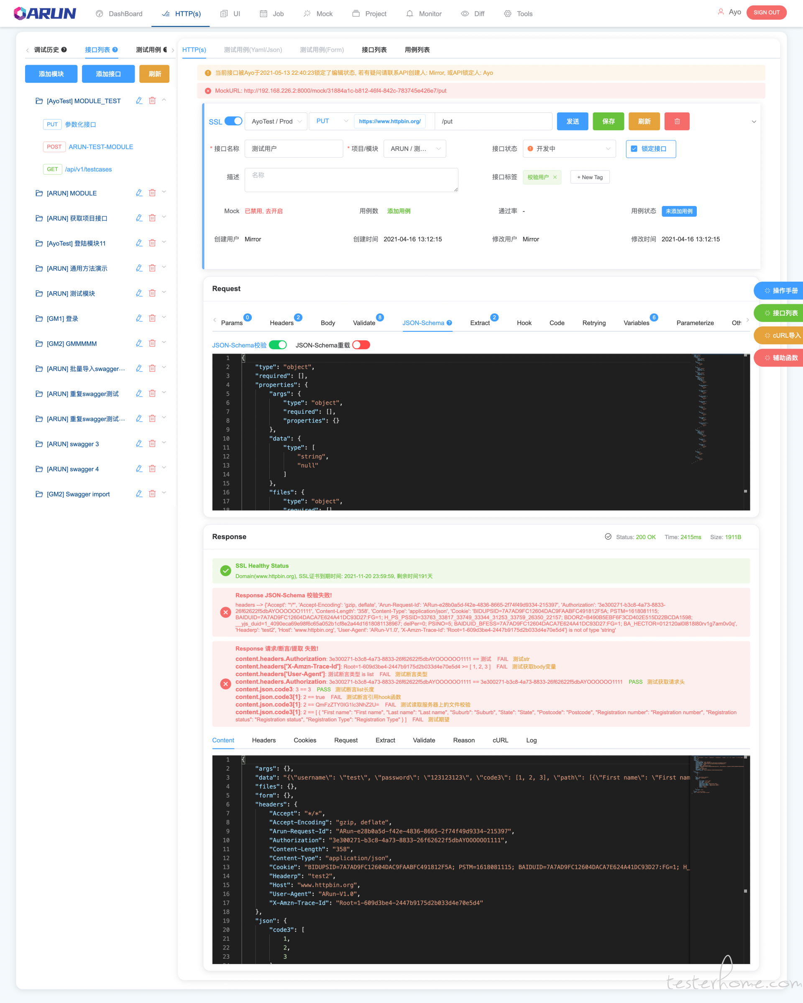
Task: Open the Mock menu
Action: pyautogui.click(x=318, y=13)
